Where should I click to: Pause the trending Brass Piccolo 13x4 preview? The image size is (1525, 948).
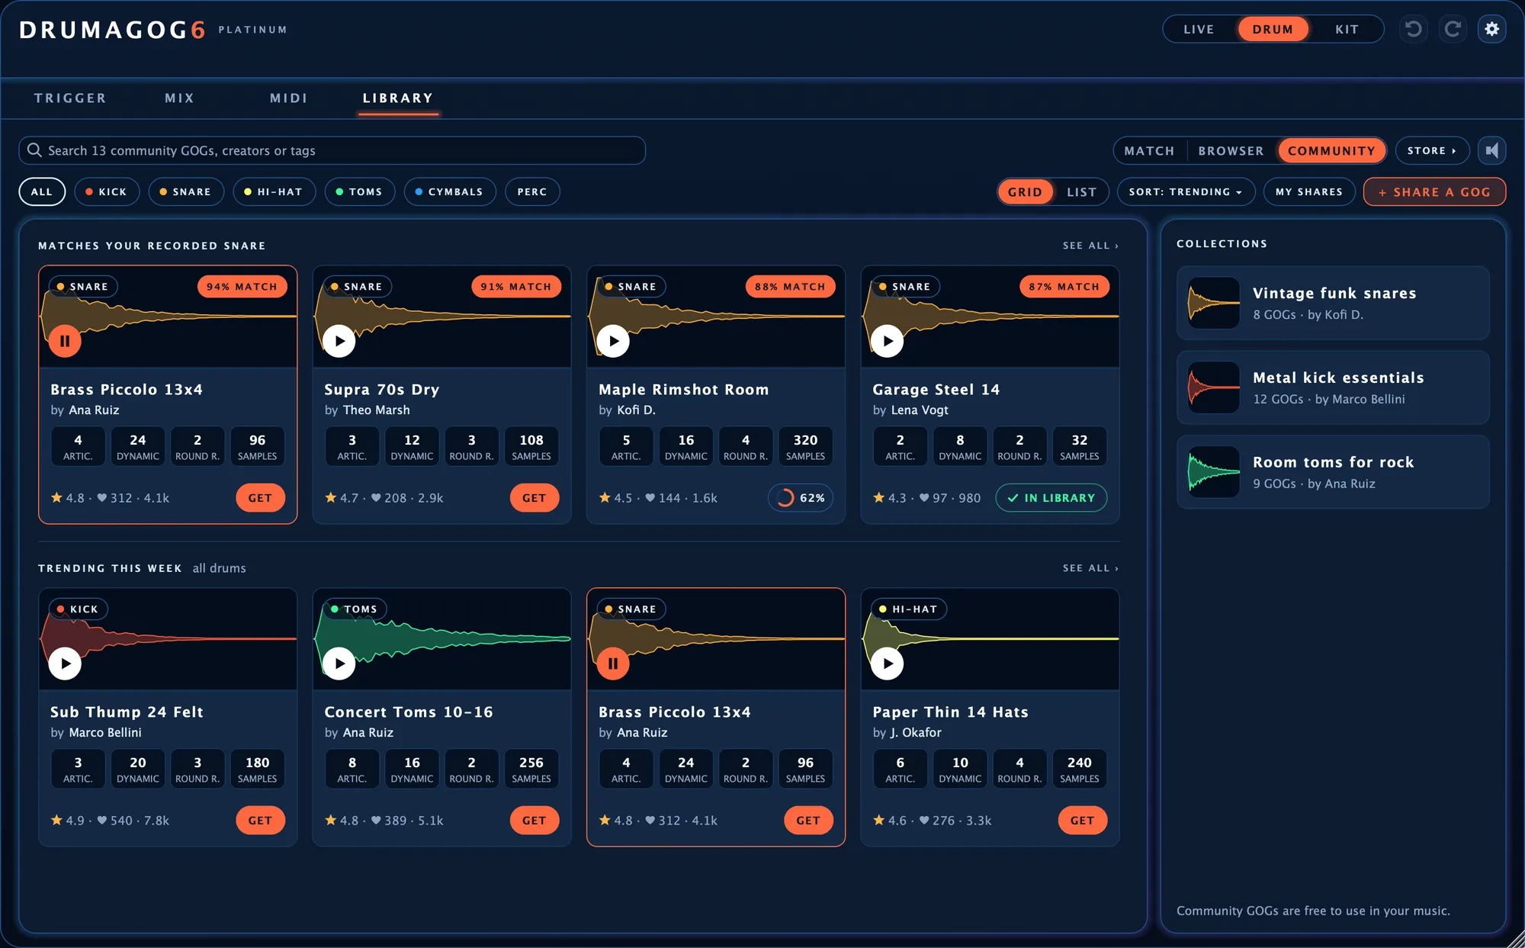click(x=613, y=664)
